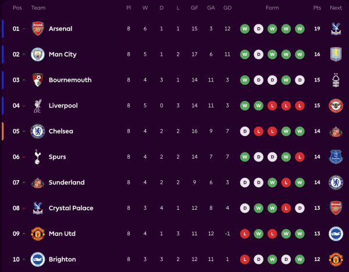Go to the Chelsea team page link
The height and width of the screenshot is (272, 349).
click(61, 131)
